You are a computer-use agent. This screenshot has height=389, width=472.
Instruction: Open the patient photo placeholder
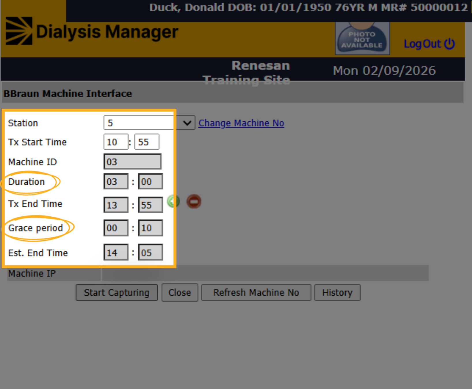(x=362, y=38)
